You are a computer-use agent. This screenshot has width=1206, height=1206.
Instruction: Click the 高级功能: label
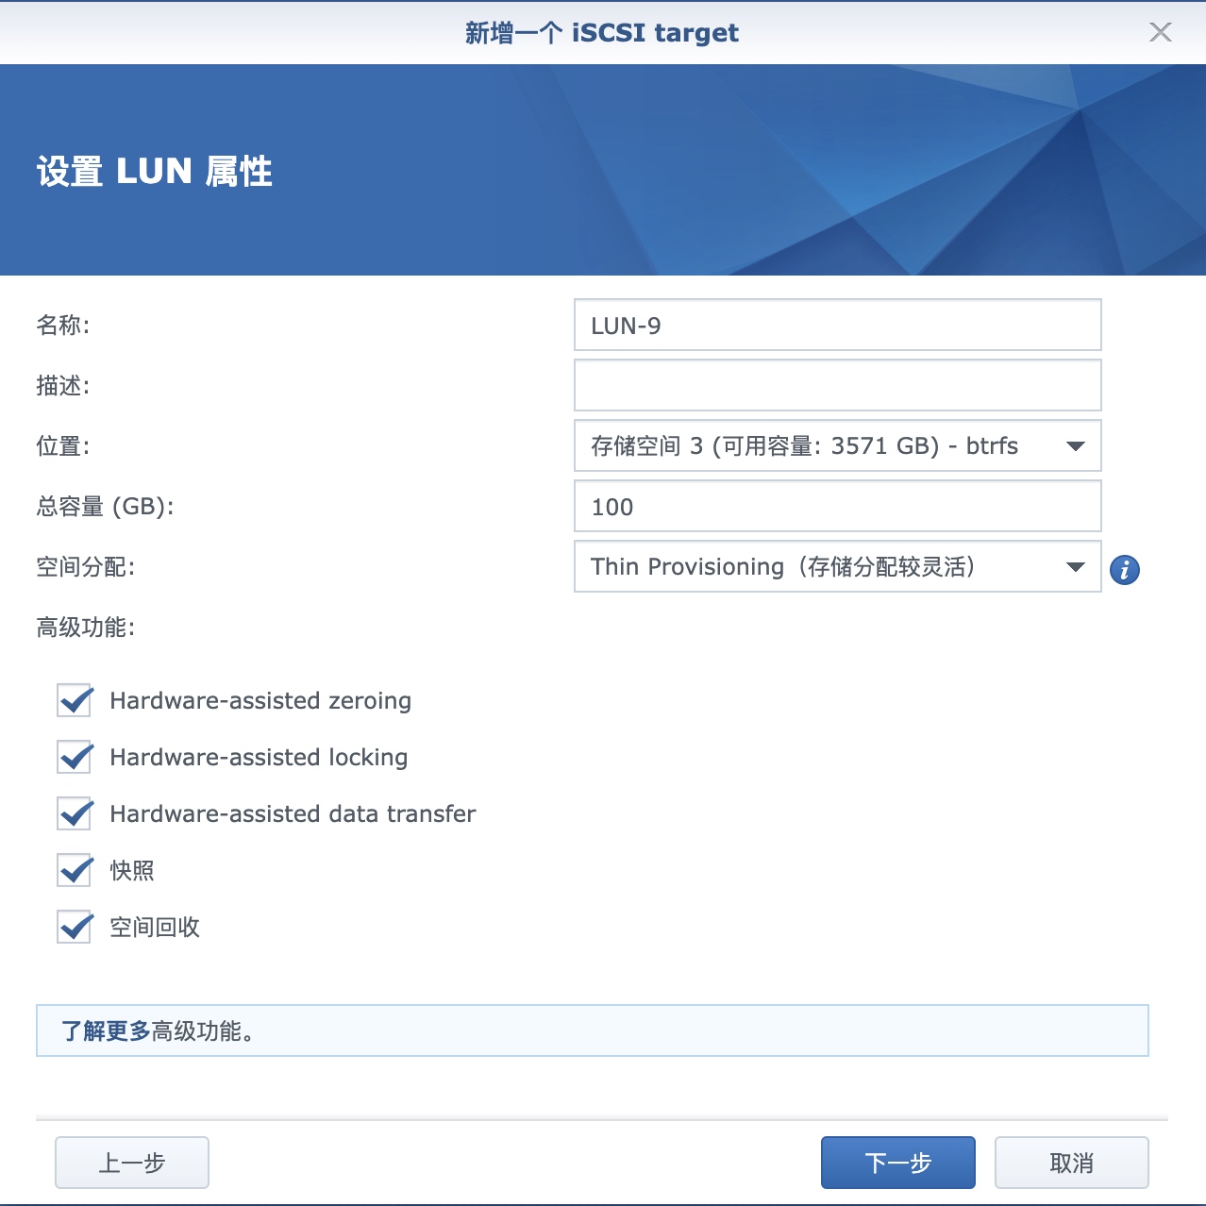click(86, 628)
